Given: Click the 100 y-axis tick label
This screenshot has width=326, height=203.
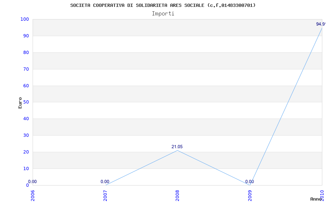Looking at the screenshot, I should click(x=24, y=19).
